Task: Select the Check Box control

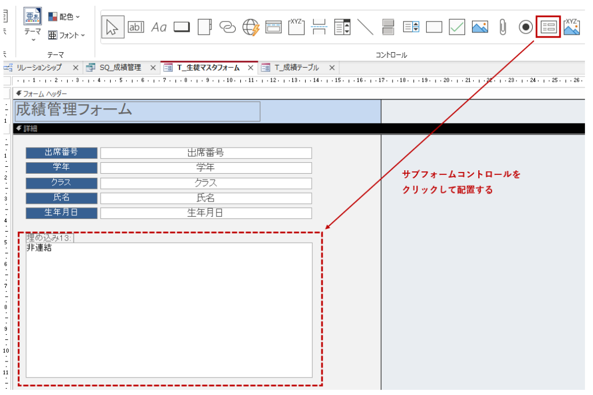Action: pos(457,27)
